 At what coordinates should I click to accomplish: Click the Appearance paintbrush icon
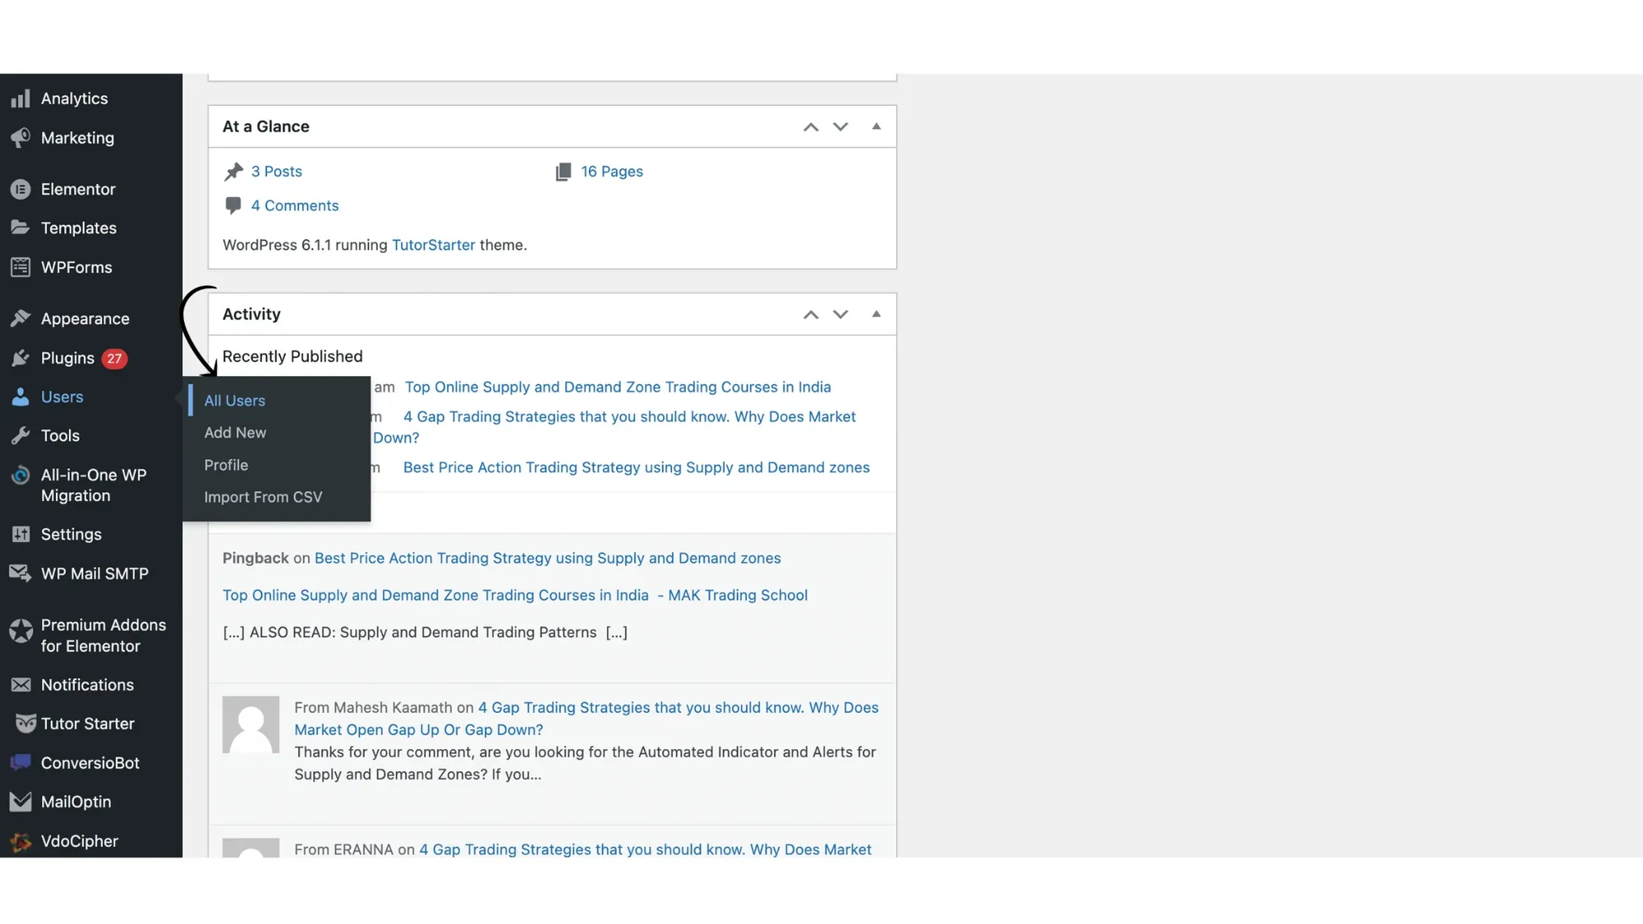[x=21, y=319]
